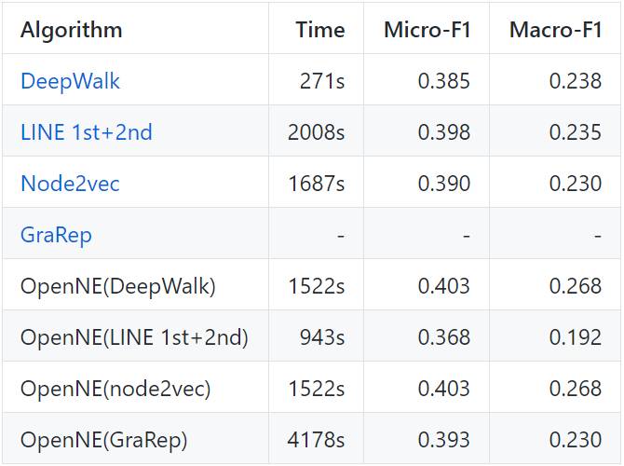Select the OpenNE(GraRep) row label
This screenshot has height=466, width=624.
click(x=103, y=439)
